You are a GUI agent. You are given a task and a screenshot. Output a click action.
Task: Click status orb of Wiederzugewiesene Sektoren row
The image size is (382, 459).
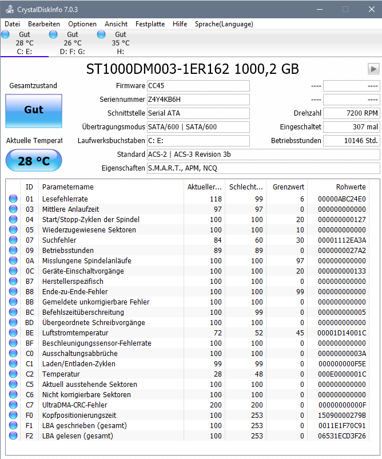13,230
